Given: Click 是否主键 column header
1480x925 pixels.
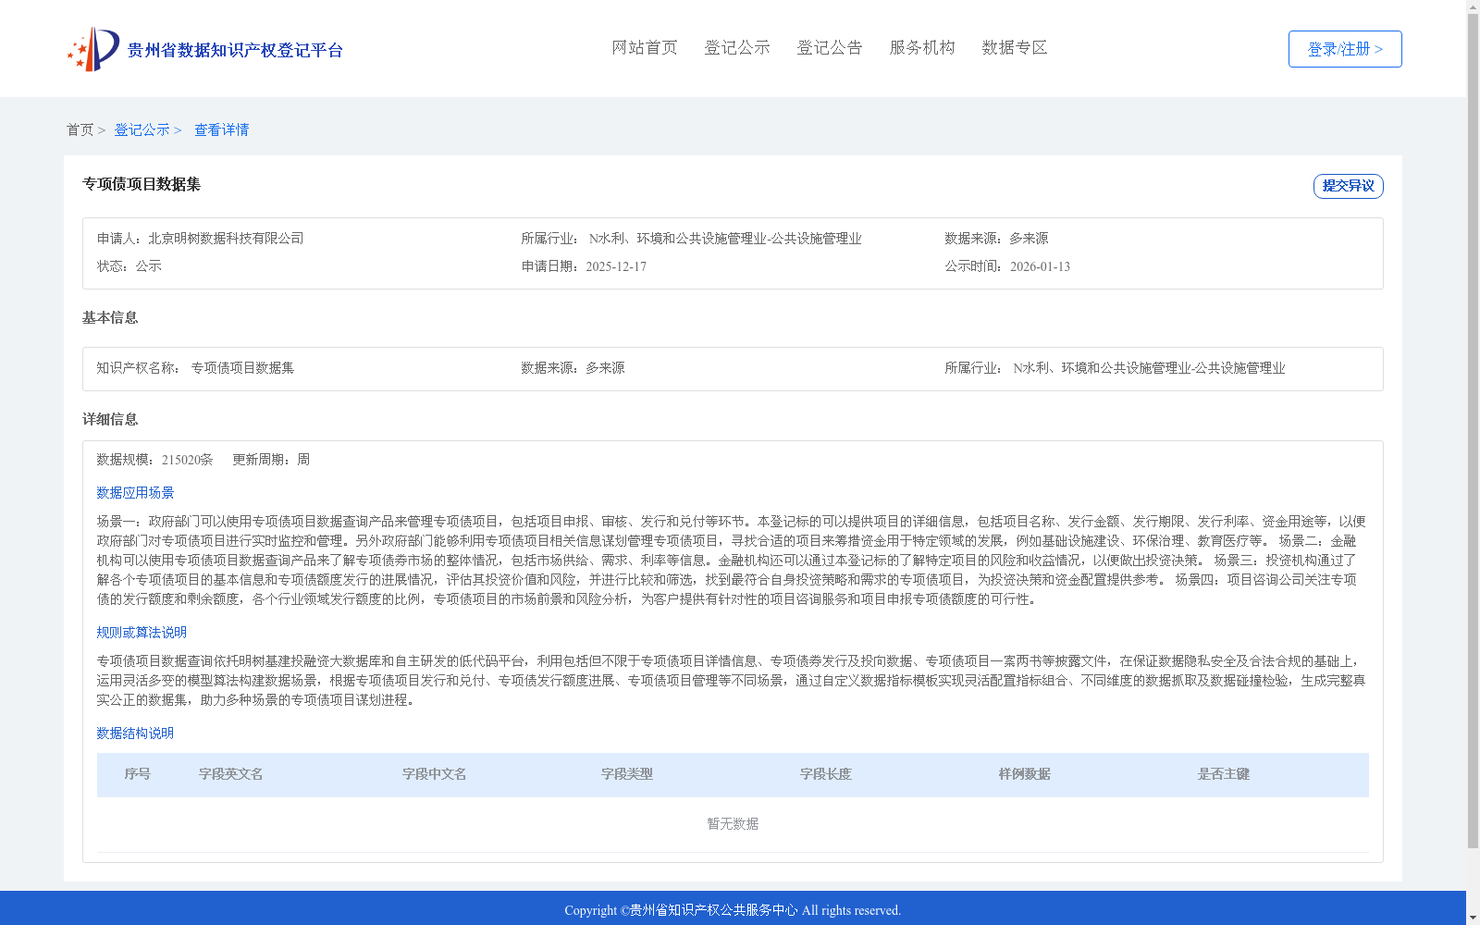Looking at the screenshot, I should (x=1224, y=774).
